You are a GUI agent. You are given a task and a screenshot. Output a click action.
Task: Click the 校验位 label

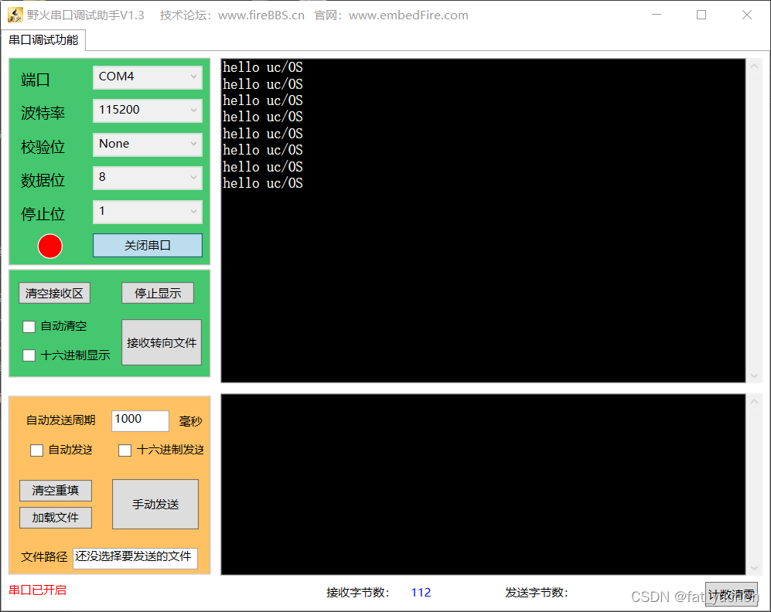tap(43, 147)
